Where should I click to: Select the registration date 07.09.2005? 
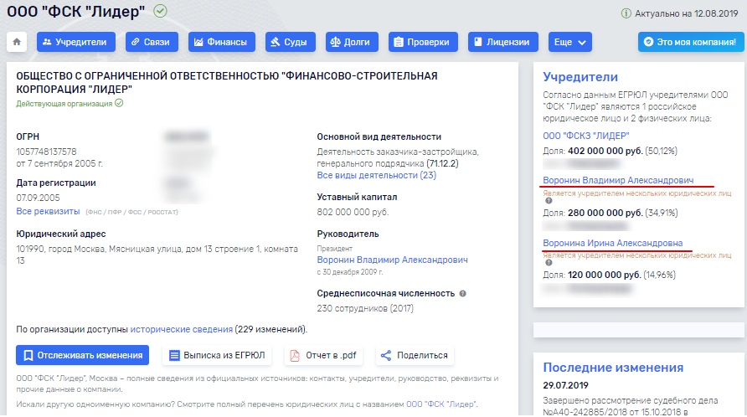click(x=39, y=198)
